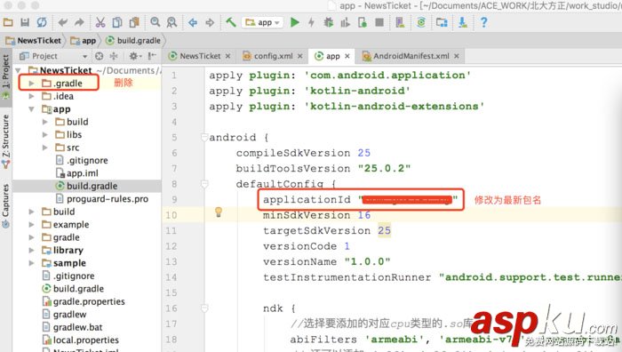Paste from clipboard toolbar icon

134,22
